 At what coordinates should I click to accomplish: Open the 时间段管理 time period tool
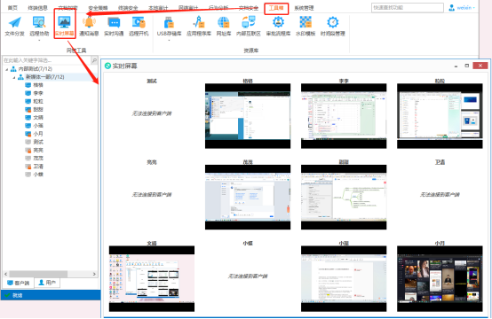tap(333, 26)
